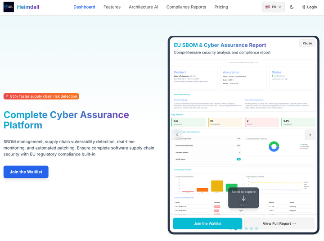Click the yellow bar in Severity Distribution
This screenshot has height=241, width=324.
coord(217,186)
